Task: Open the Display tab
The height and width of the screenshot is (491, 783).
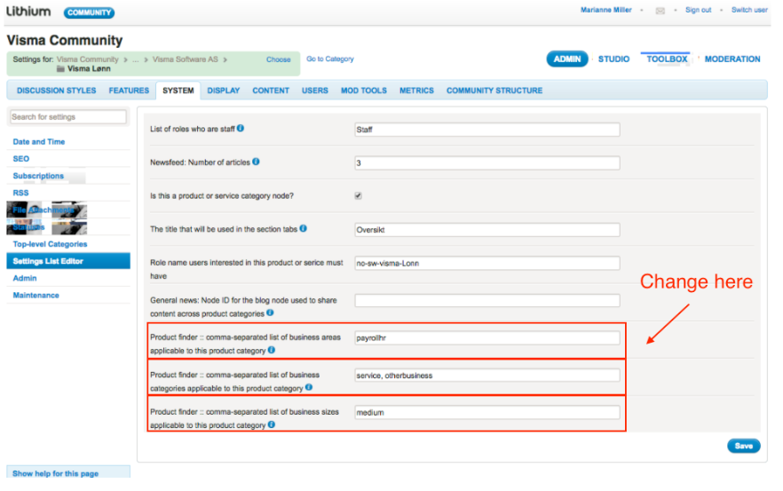Action: point(223,91)
